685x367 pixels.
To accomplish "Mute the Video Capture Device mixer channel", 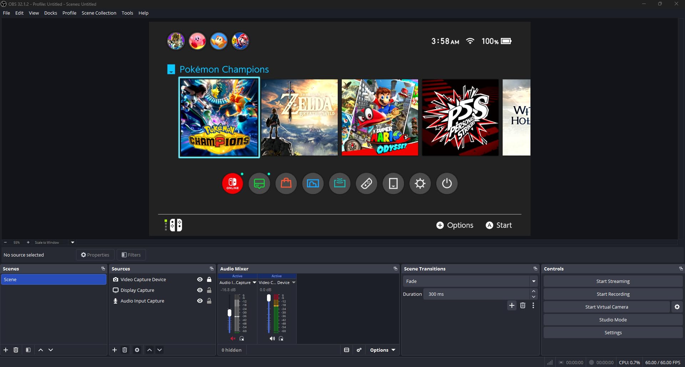I will pos(272,338).
